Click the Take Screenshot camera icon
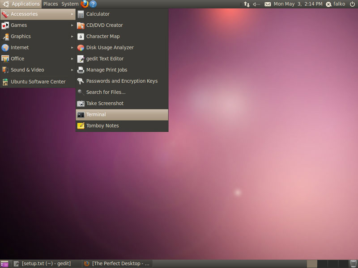The height and width of the screenshot is (268, 358). point(81,104)
